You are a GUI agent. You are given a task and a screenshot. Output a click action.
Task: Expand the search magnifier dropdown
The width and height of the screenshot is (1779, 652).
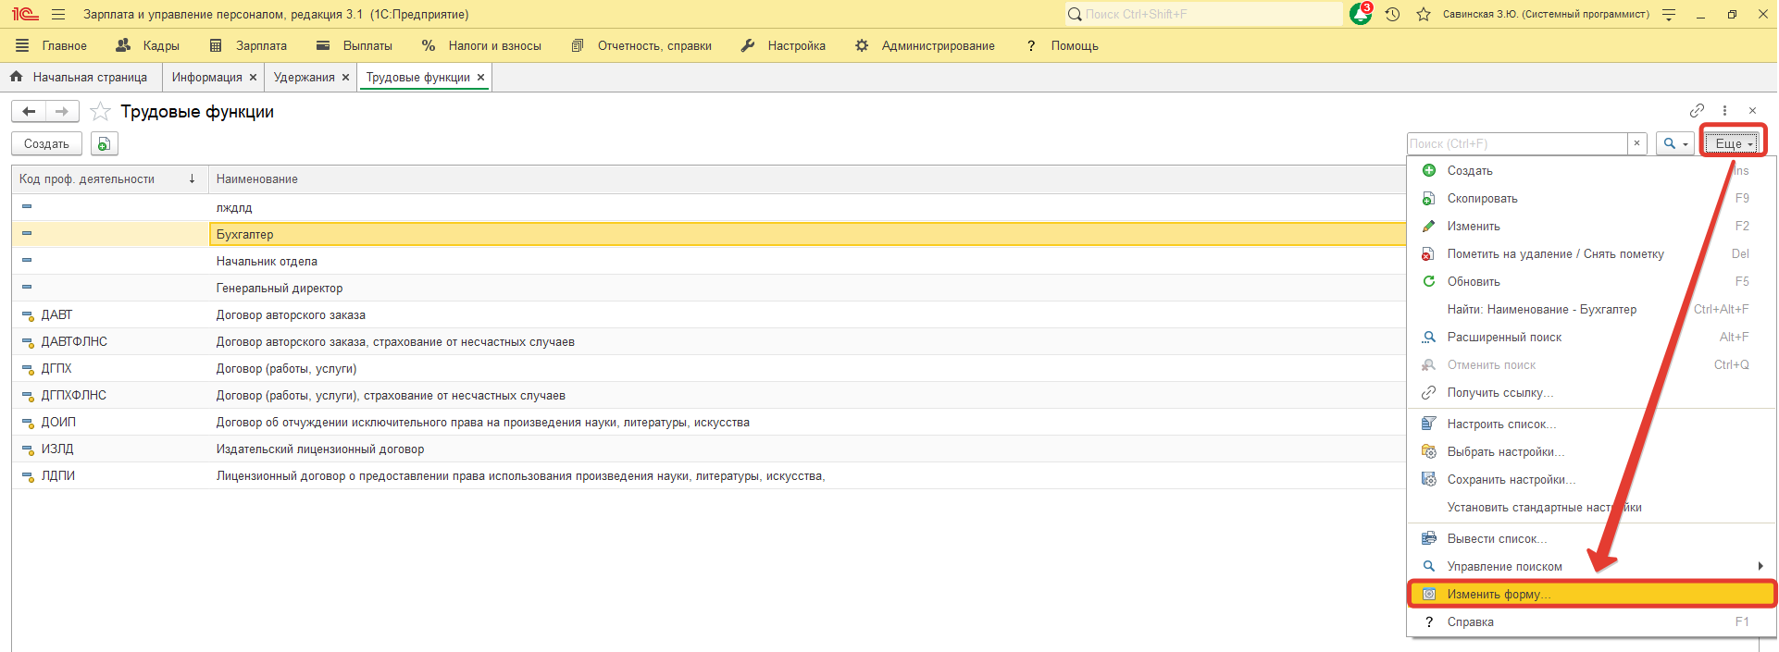pos(1674,143)
